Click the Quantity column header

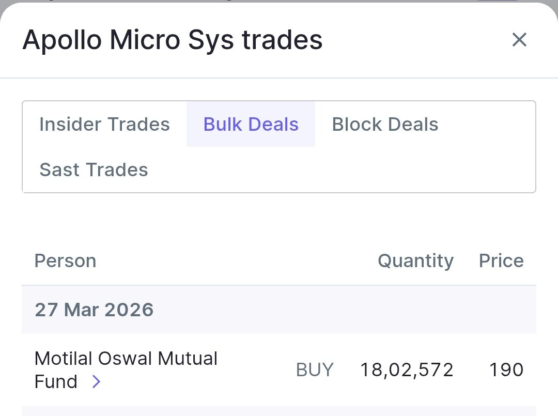[415, 261]
